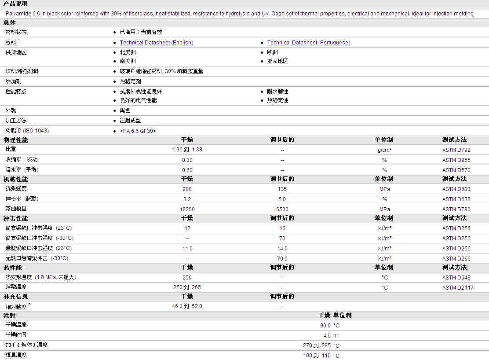The width and height of the screenshot is (489, 360).
Task: Click the '11.0' dry Izod impact value
Action: (187, 249)
